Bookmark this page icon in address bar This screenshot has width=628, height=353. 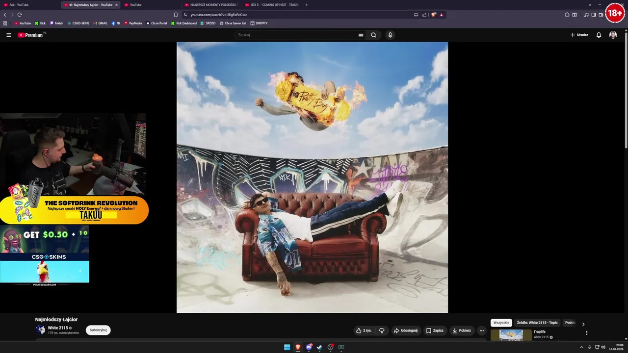(176, 15)
